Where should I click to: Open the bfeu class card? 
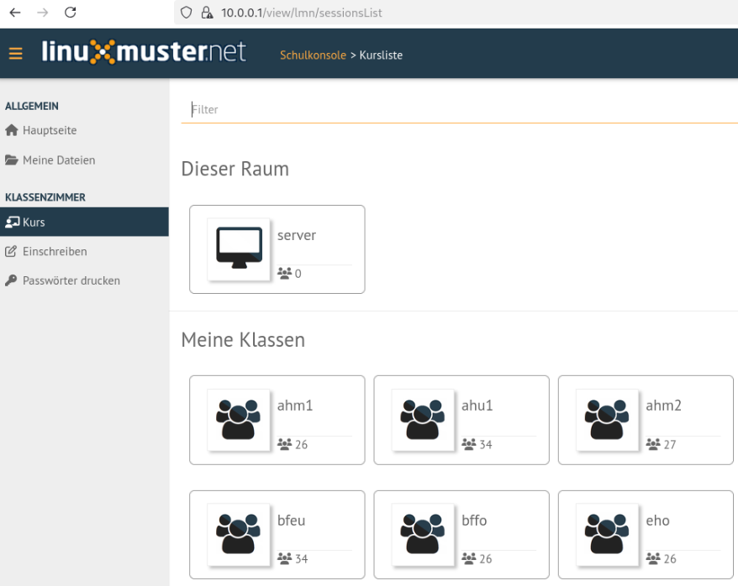277,535
